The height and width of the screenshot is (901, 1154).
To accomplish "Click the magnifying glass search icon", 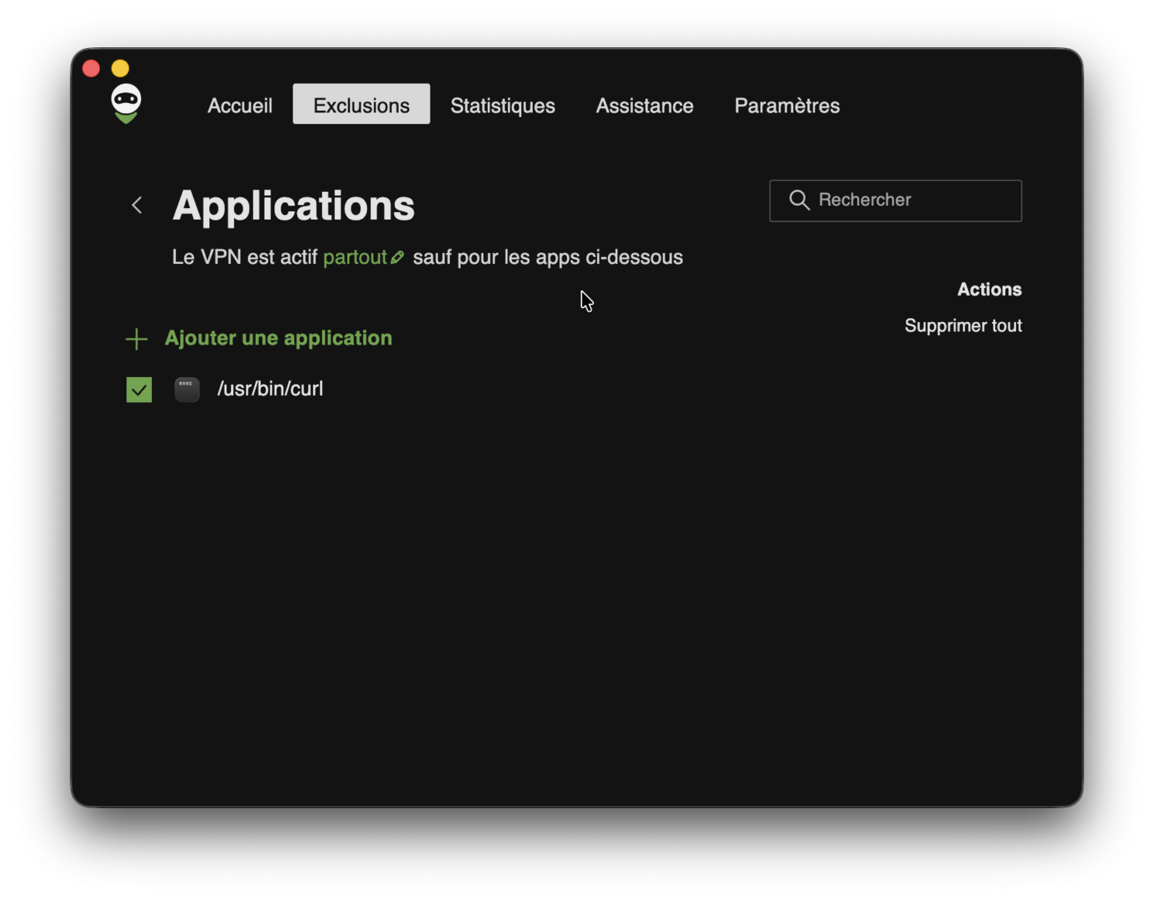I will click(x=799, y=200).
